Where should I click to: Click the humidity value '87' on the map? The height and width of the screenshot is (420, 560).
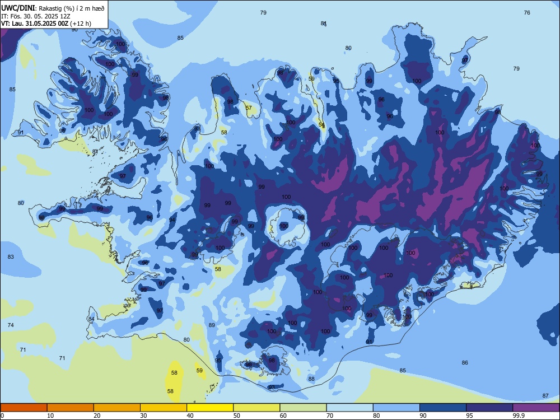(x=545, y=396)
